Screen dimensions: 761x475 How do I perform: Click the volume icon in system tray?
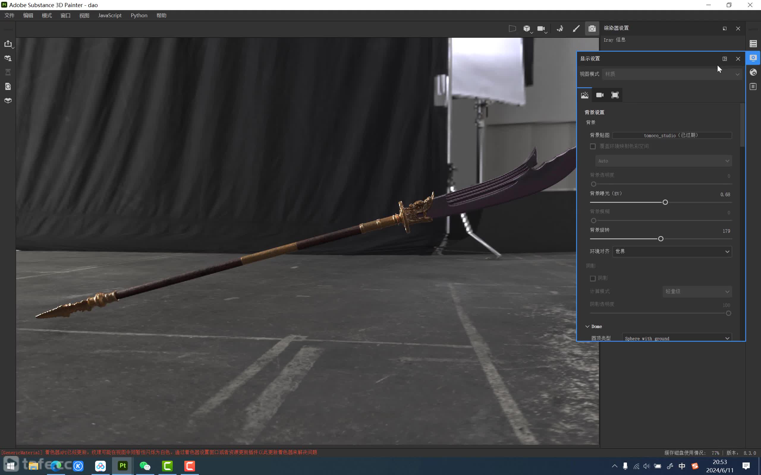647,466
